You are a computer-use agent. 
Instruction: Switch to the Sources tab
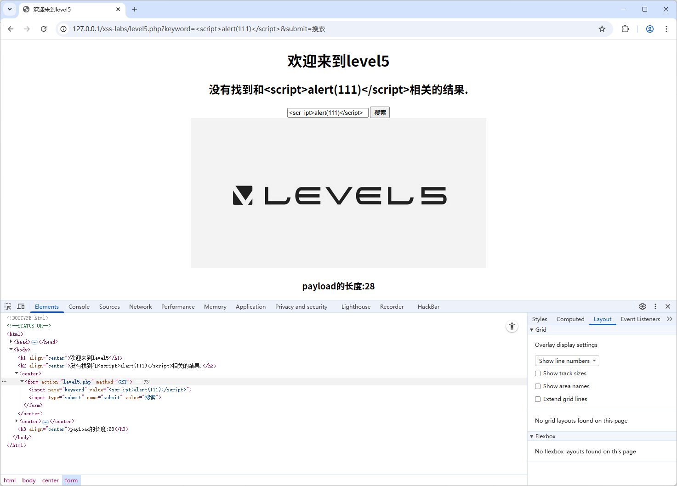point(109,307)
